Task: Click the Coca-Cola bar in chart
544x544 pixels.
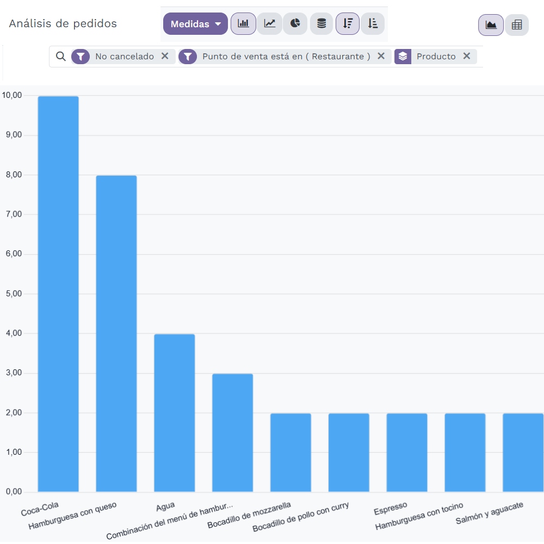Action: 58,294
